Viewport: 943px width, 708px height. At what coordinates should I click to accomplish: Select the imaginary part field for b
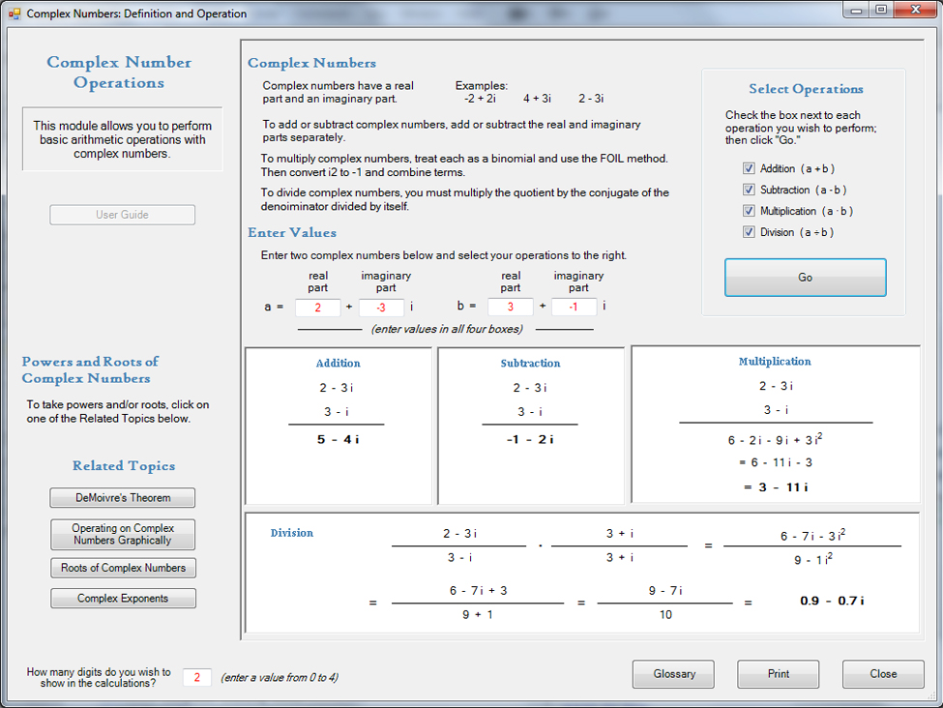pyautogui.click(x=574, y=308)
